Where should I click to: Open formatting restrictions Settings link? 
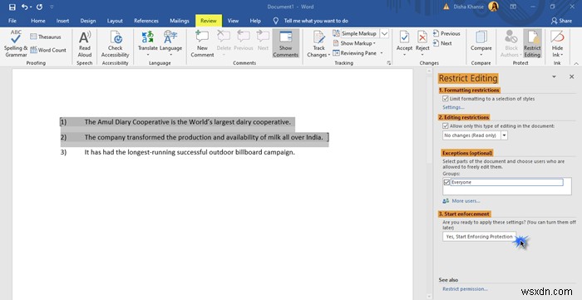pyautogui.click(x=453, y=107)
